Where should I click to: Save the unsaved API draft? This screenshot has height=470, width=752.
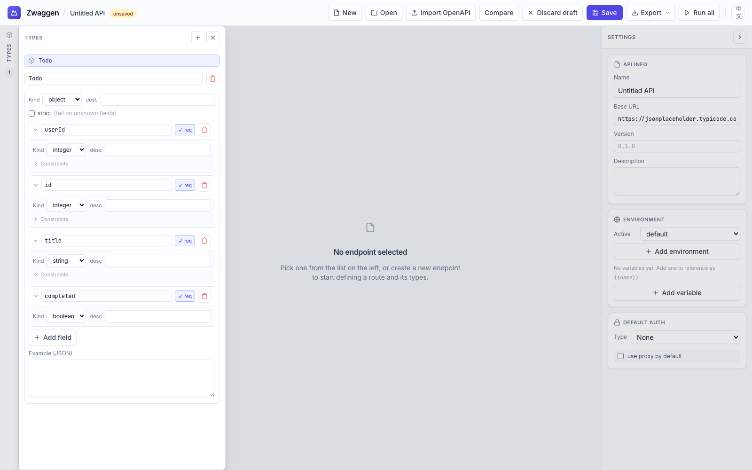[x=604, y=13]
